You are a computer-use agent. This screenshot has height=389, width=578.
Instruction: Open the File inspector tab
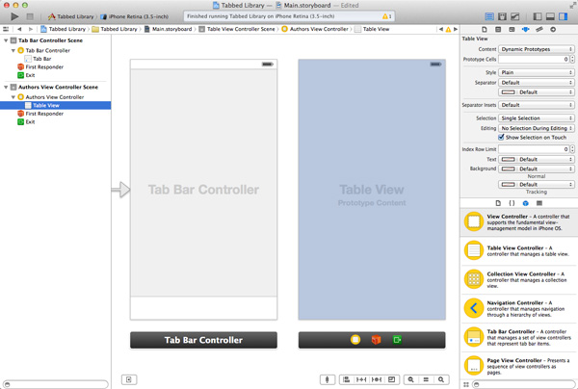point(485,30)
